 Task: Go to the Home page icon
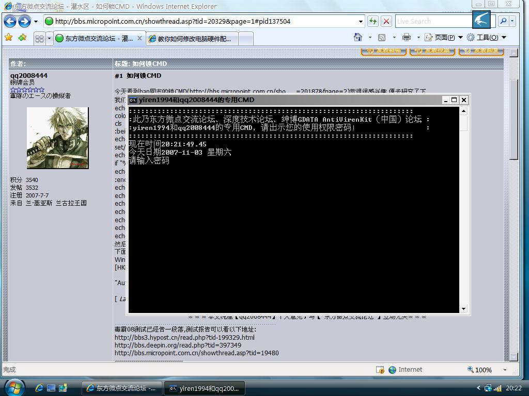pyautogui.click(x=358, y=38)
